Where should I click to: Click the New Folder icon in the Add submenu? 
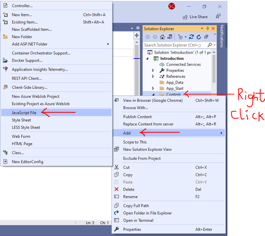click(5, 37)
